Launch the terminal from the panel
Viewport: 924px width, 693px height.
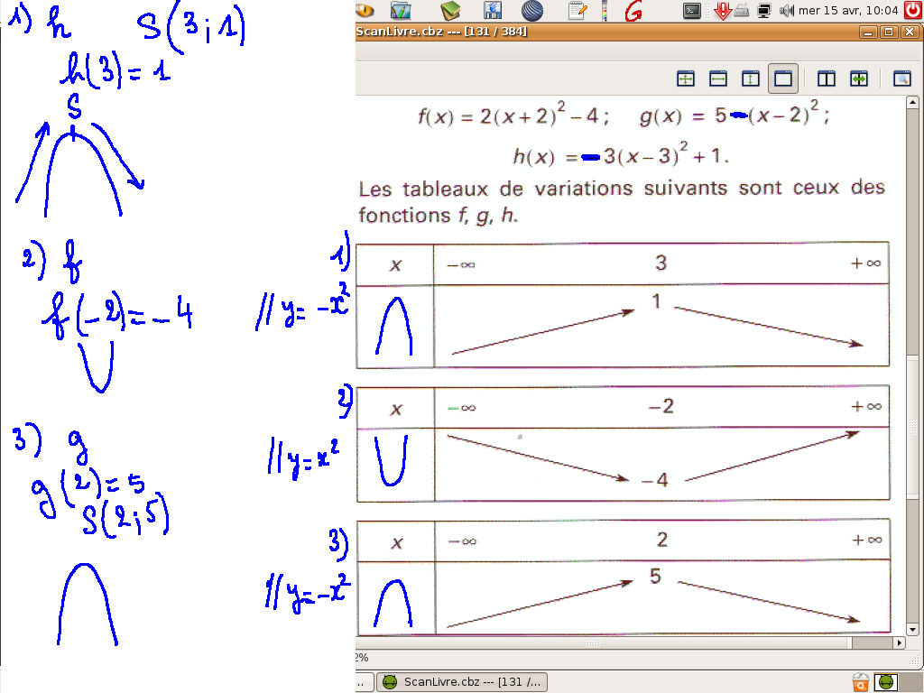pos(692,11)
